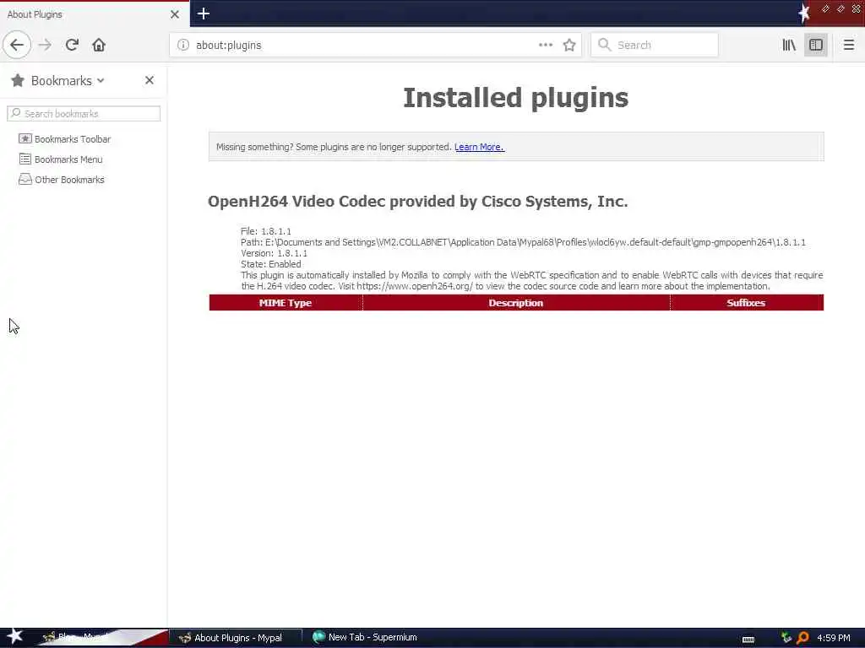
Task: Click the star icon in title bar
Action: point(804,13)
